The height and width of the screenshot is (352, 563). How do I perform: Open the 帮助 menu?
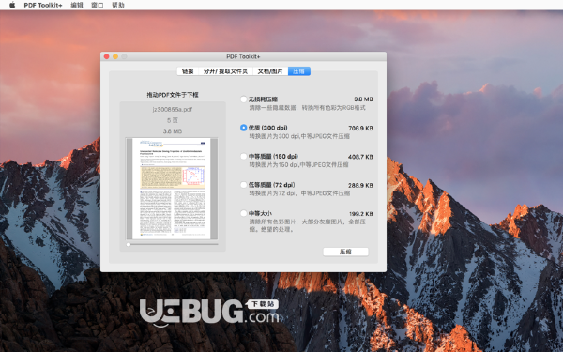(x=118, y=5)
